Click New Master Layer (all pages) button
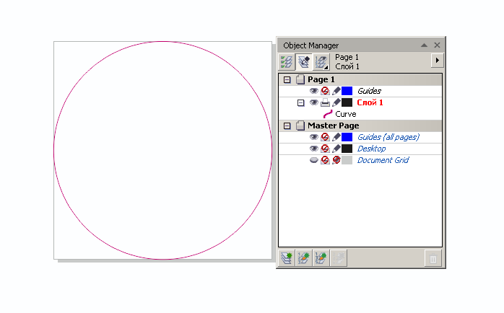The image size is (504, 313). coord(304,258)
